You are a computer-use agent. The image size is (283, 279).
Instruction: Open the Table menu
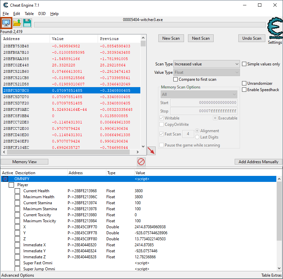click(29, 14)
